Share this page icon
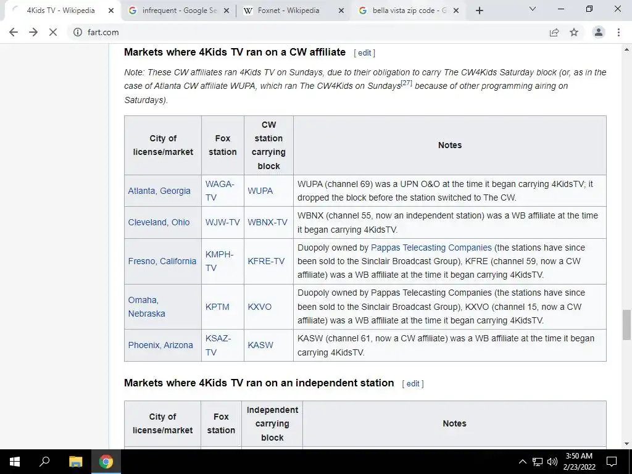The height and width of the screenshot is (474, 632). (554, 32)
